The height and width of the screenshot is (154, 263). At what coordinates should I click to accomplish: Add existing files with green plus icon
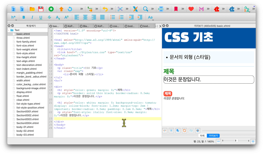[51, 9]
